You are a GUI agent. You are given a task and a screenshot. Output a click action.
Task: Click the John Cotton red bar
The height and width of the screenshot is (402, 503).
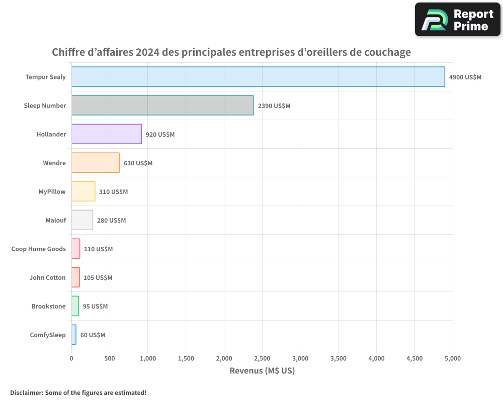tap(75, 277)
